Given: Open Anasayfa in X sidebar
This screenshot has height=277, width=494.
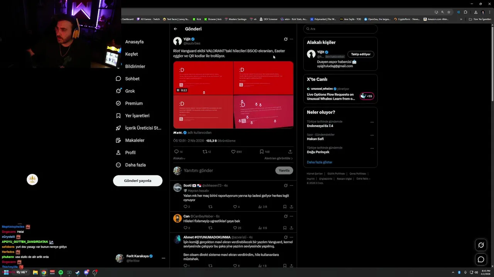Looking at the screenshot, I should click(134, 42).
